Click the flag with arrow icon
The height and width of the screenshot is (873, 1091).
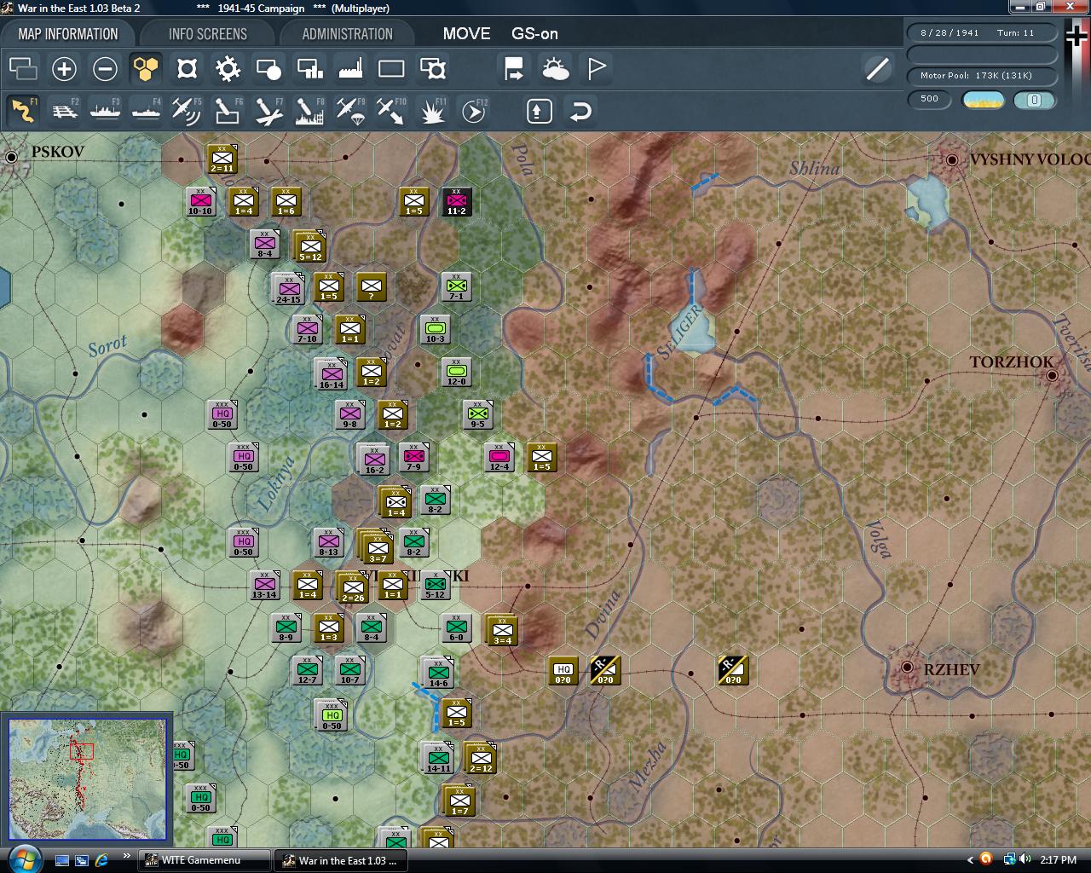click(x=514, y=69)
